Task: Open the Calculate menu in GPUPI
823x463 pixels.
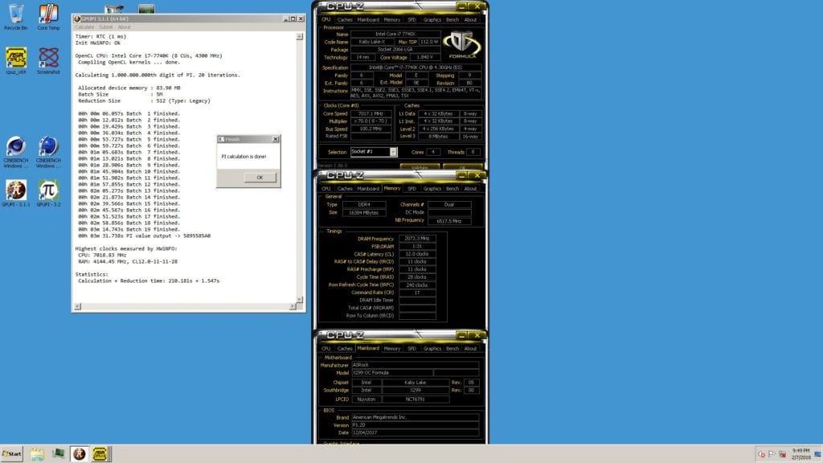Action: (x=84, y=27)
